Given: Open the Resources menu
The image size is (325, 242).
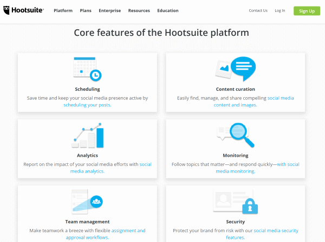Looking at the screenshot, I should (x=139, y=11).
